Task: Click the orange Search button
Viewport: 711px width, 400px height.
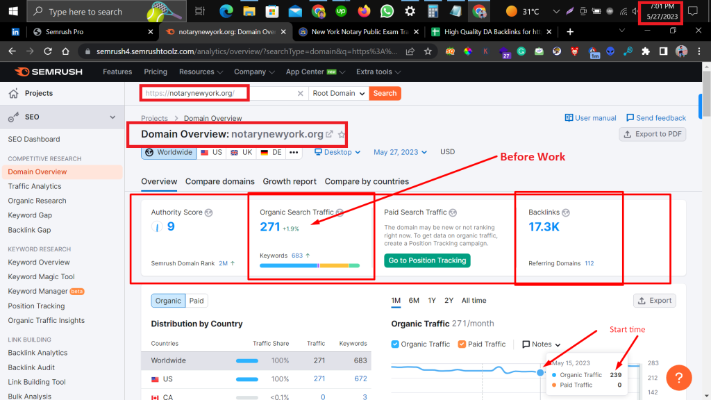Action: click(x=385, y=94)
